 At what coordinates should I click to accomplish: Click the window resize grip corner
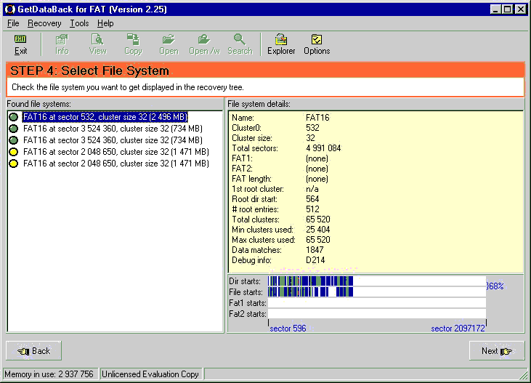pyautogui.click(x=524, y=374)
